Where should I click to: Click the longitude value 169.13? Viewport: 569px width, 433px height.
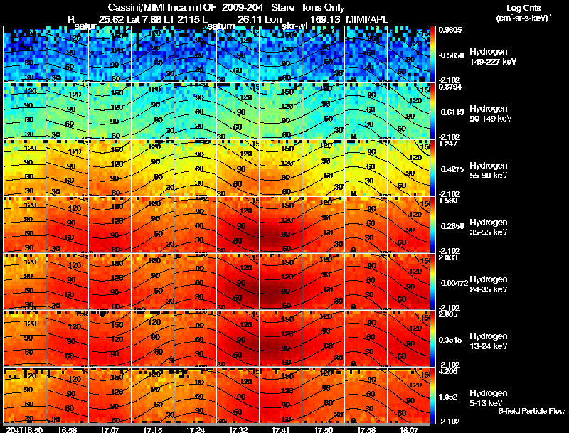point(325,19)
